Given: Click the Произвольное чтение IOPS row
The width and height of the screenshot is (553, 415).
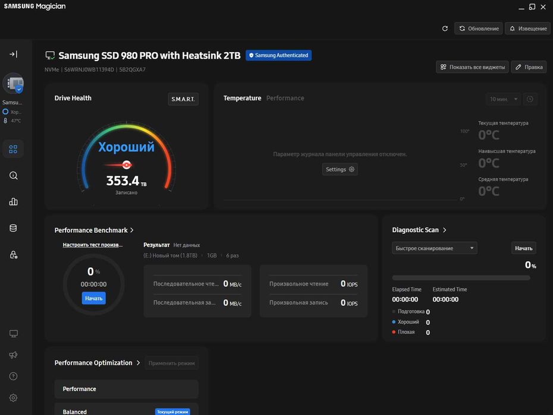Looking at the screenshot, I should tap(313, 284).
